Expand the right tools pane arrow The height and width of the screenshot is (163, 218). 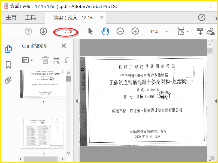coord(216,101)
